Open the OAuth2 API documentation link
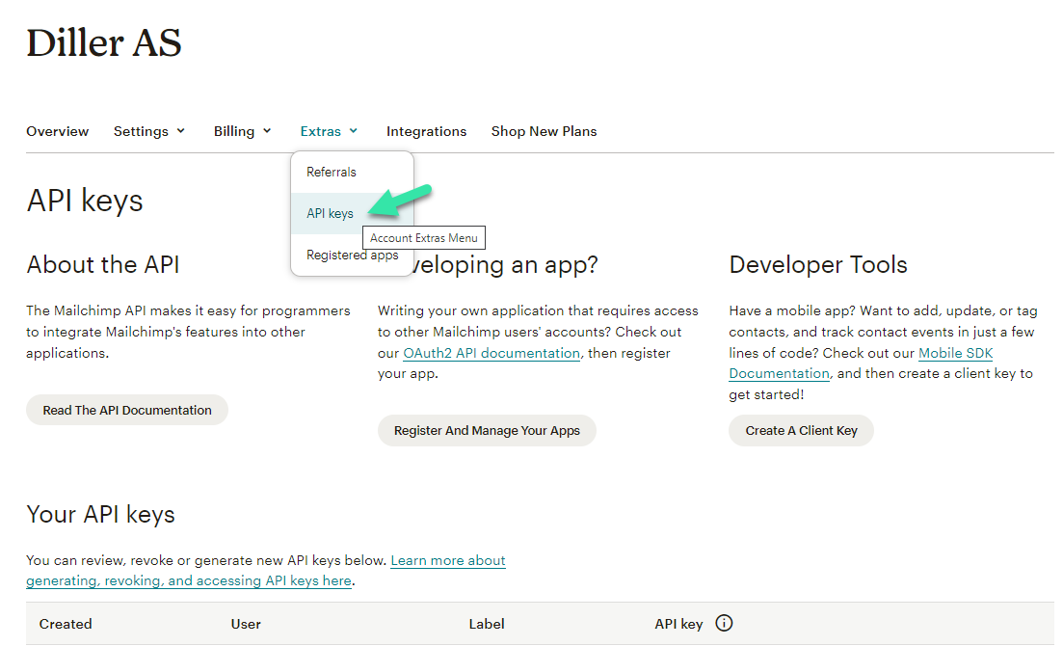This screenshot has width=1063, height=646. [x=491, y=353]
